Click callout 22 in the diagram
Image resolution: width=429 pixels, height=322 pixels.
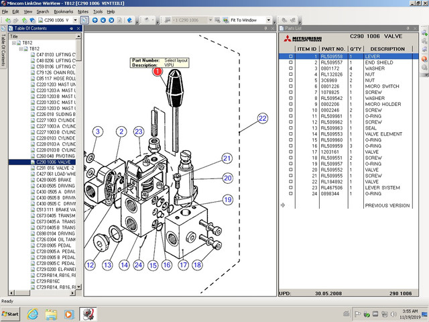tap(262, 118)
